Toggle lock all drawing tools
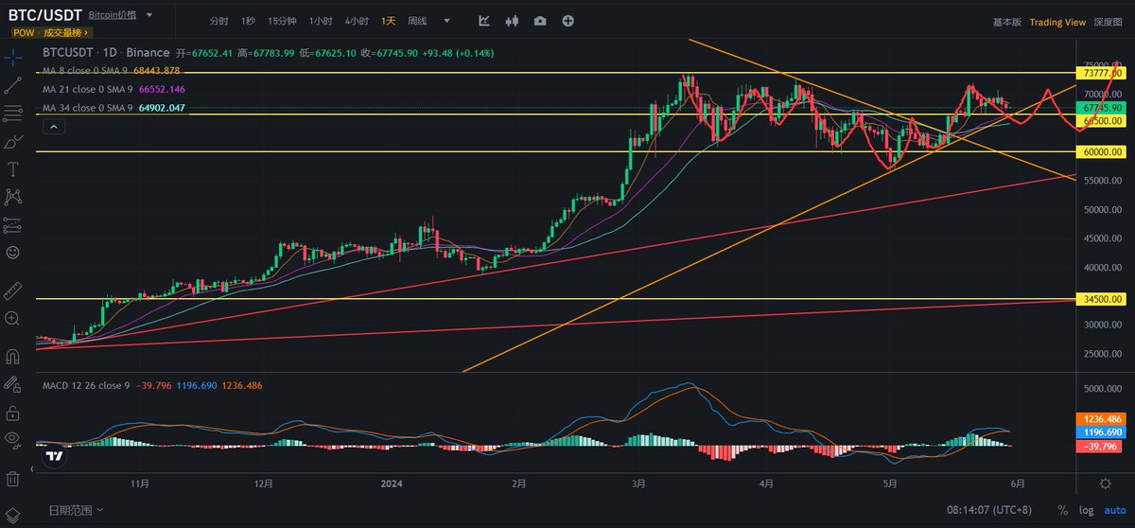 tap(12, 414)
